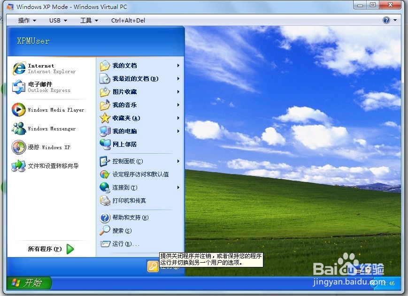This screenshot has height=296, width=408.
Task: Click 收藏夹 (A) label
Action: click(126, 118)
